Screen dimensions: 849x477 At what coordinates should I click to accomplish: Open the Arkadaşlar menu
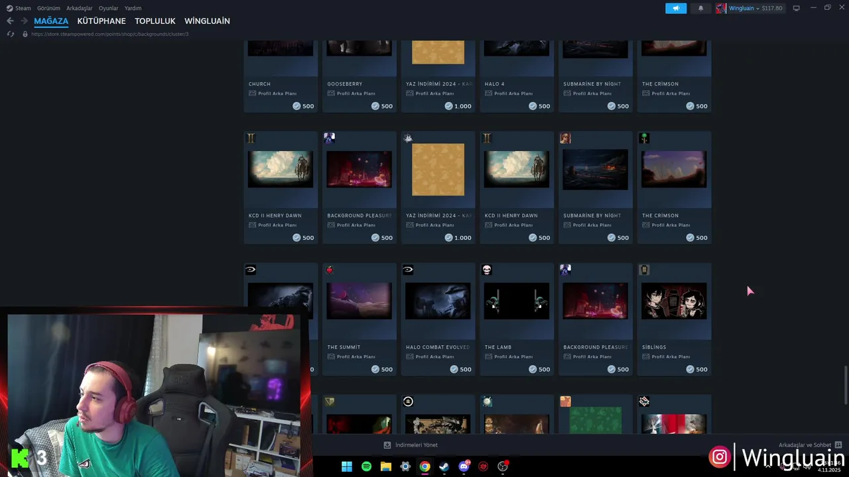pos(79,8)
